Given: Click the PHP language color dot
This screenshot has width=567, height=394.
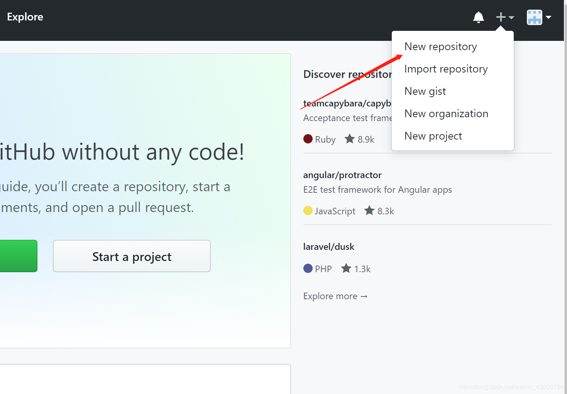Looking at the screenshot, I should pos(308,268).
